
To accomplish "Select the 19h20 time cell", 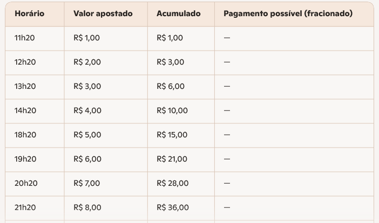I will point(25,159).
